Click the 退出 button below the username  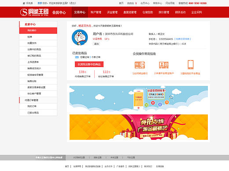pos(96,44)
